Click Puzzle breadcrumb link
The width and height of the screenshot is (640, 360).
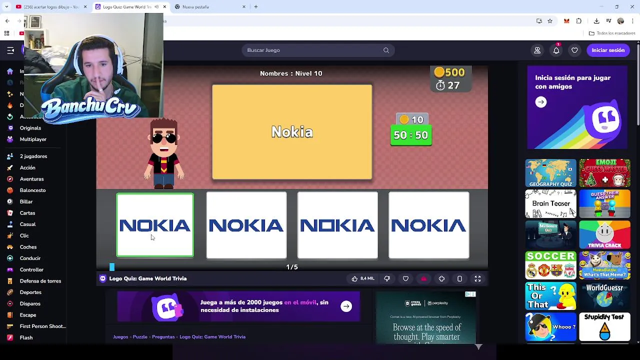tap(140, 337)
